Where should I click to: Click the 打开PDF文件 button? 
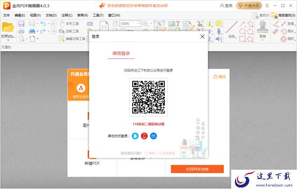click(197, 169)
